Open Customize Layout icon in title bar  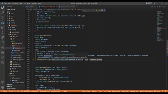coord(155,3)
